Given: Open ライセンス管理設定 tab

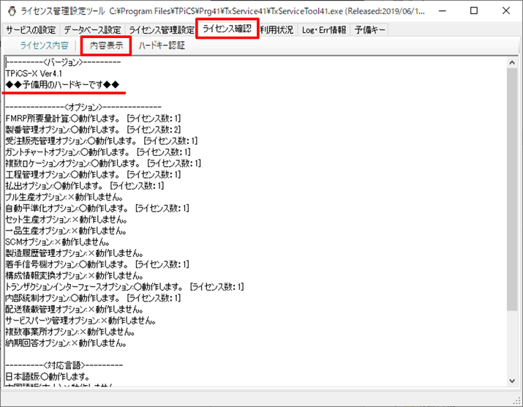Looking at the screenshot, I should [161, 30].
